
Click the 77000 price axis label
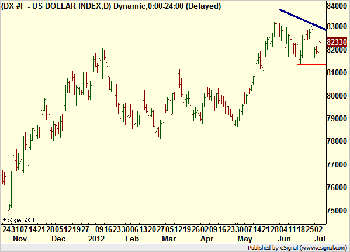(x=337, y=164)
